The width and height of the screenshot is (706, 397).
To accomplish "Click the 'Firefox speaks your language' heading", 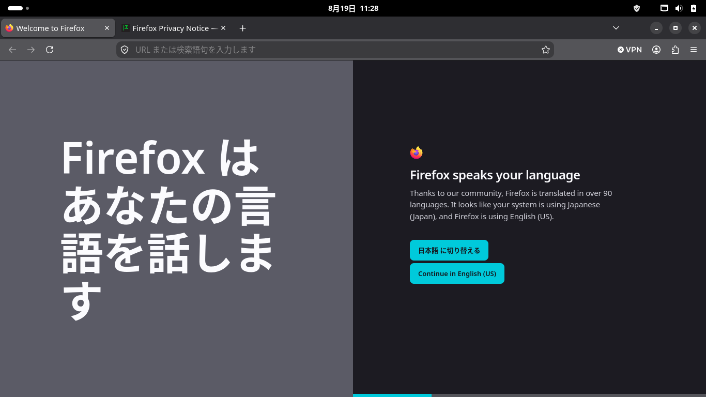I will (495, 175).
